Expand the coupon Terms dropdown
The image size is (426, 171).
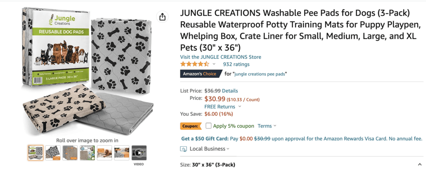click(x=275, y=126)
